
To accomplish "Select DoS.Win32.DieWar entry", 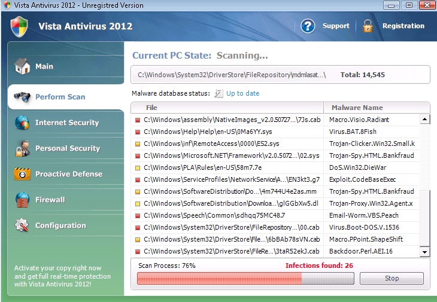I will [x=357, y=168].
